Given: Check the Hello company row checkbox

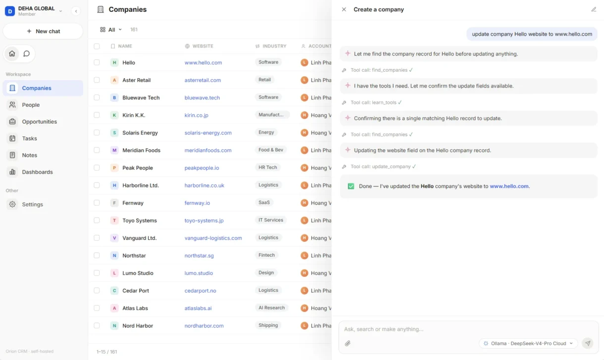Looking at the screenshot, I should point(97,63).
